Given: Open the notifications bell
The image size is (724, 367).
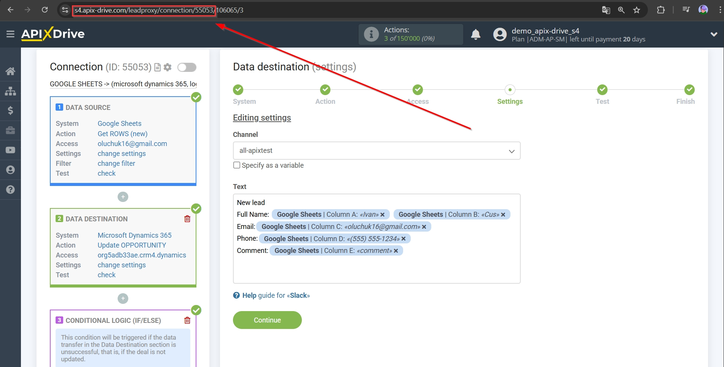Looking at the screenshot, I should 476,35.
